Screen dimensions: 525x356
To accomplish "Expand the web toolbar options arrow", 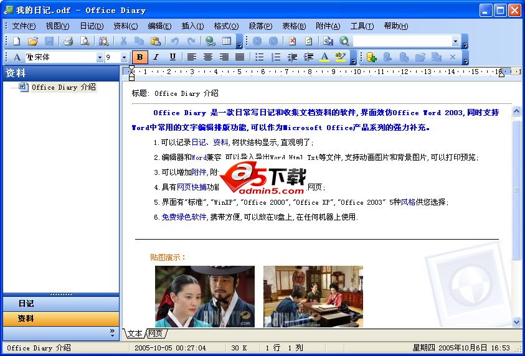I will point(465,42).
